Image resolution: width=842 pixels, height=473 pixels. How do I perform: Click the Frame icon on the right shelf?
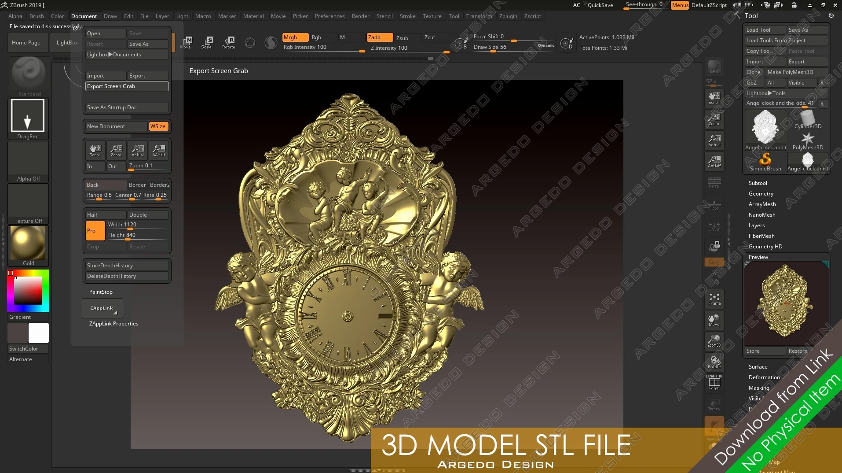[x=714, y=299]
